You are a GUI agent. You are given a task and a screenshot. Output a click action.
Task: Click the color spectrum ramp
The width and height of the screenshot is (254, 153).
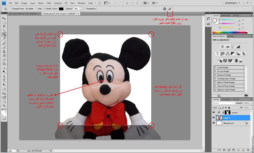pos(230,32)
